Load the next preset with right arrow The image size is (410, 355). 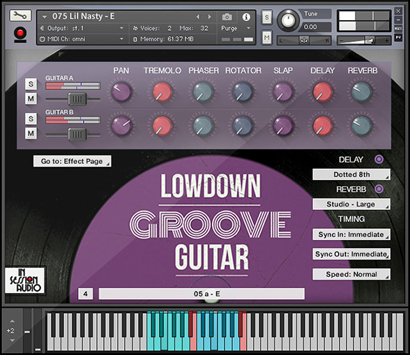point(209,17)
